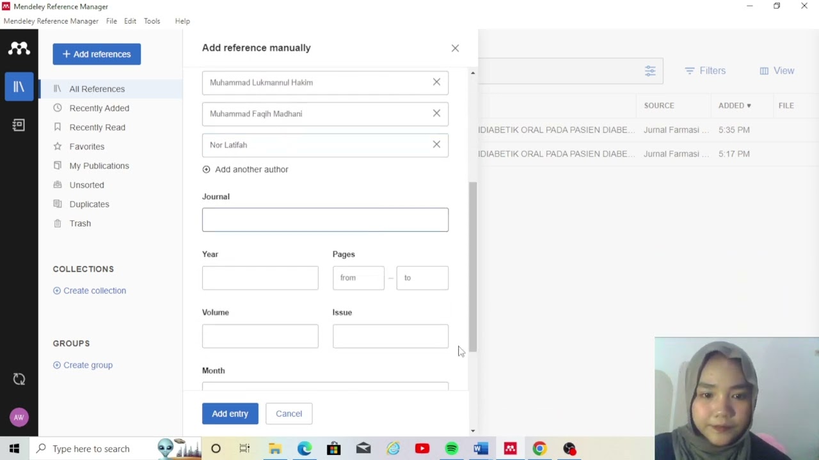Select the reference added at 5:17 PM
Screen dimensions: 819x460
tap(648, 154)
